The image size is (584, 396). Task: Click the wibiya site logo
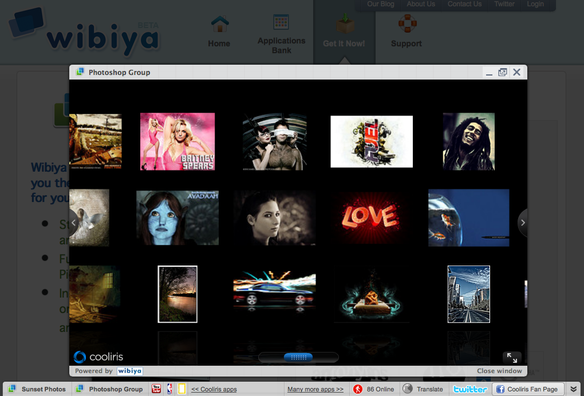click(x=85, y=33)
